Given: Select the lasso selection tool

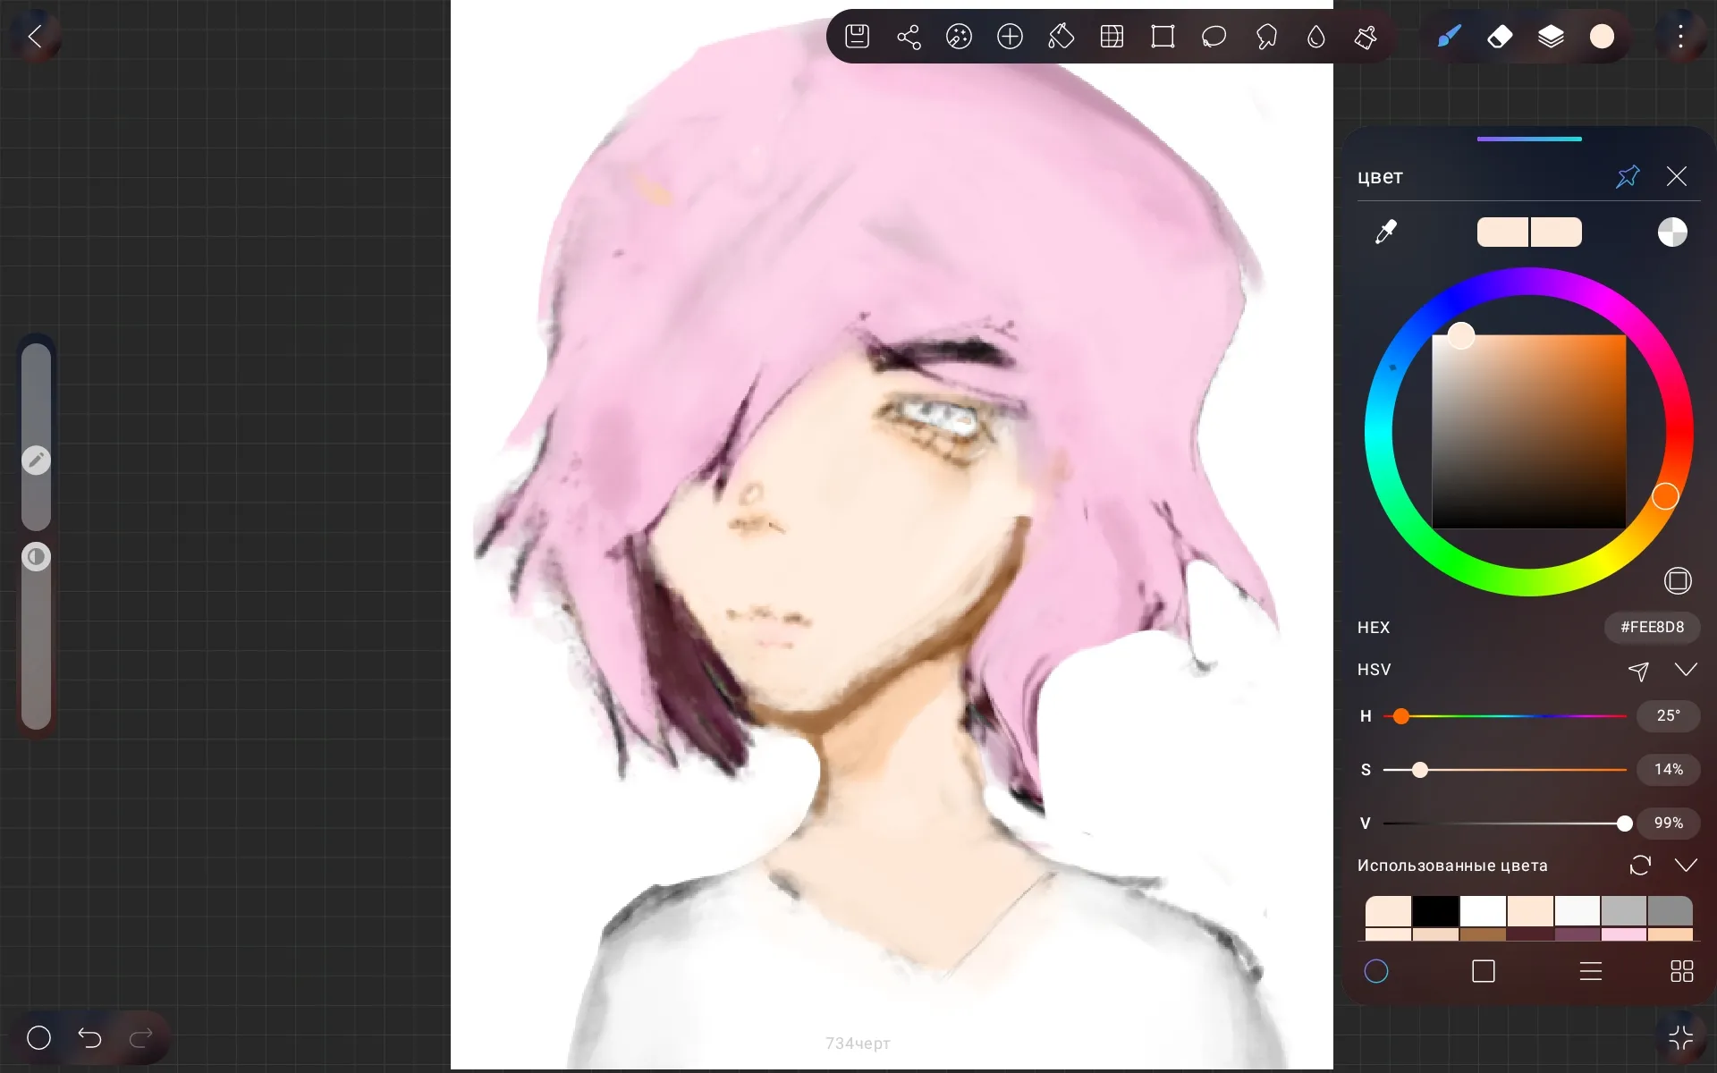Looking at the screenshot, I should [1214, 37].
